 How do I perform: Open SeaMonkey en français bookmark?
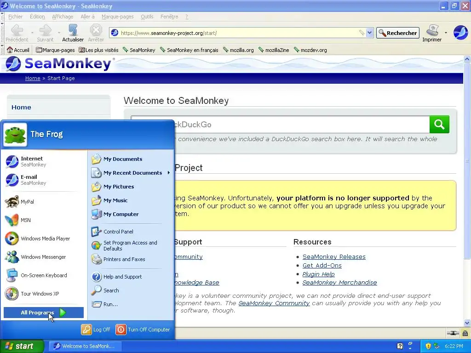click(189, 50)
